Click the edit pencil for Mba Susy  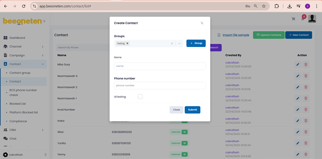[x=298, y=65]
